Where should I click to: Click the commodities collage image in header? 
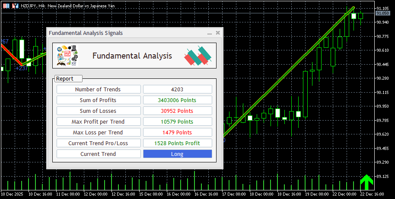pyautogui.click(x=67, y=56)
